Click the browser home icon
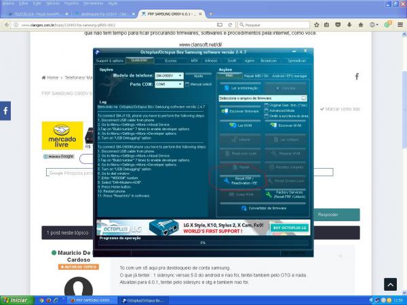This screenshot has width=407, height=305. [x=361, y=25]
